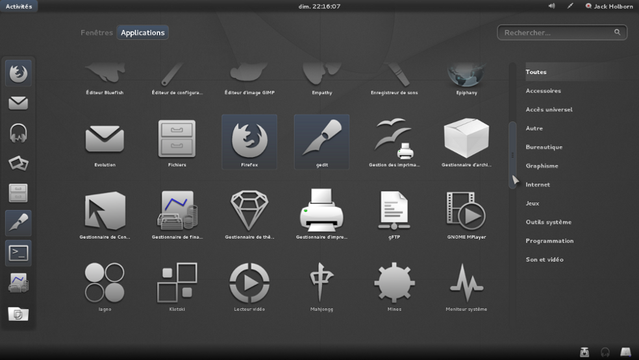Open terminal icon in the dash
639x360 pixels.
18,254
